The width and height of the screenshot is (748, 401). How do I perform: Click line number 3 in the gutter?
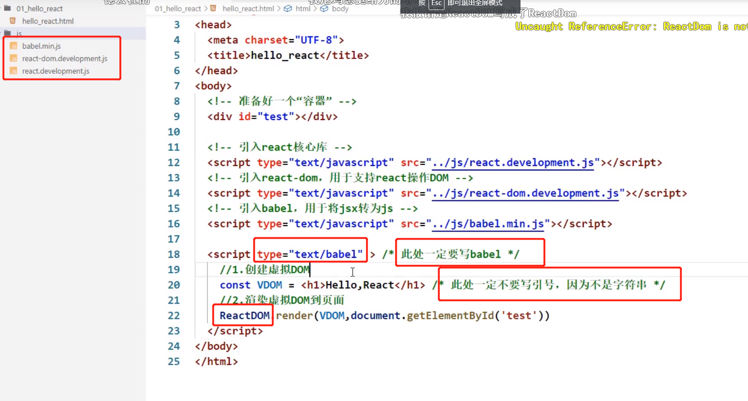click(177, 25)
